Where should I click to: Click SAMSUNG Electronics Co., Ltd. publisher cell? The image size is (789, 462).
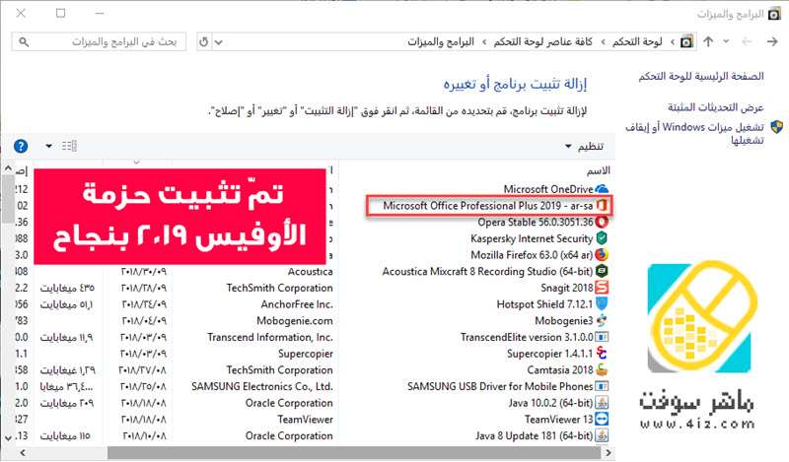point(261,386)
